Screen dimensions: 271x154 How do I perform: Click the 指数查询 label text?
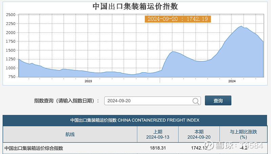(44, 101)
